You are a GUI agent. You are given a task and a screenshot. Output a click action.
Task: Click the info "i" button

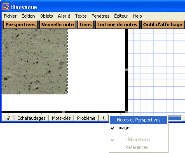point(104,118)
